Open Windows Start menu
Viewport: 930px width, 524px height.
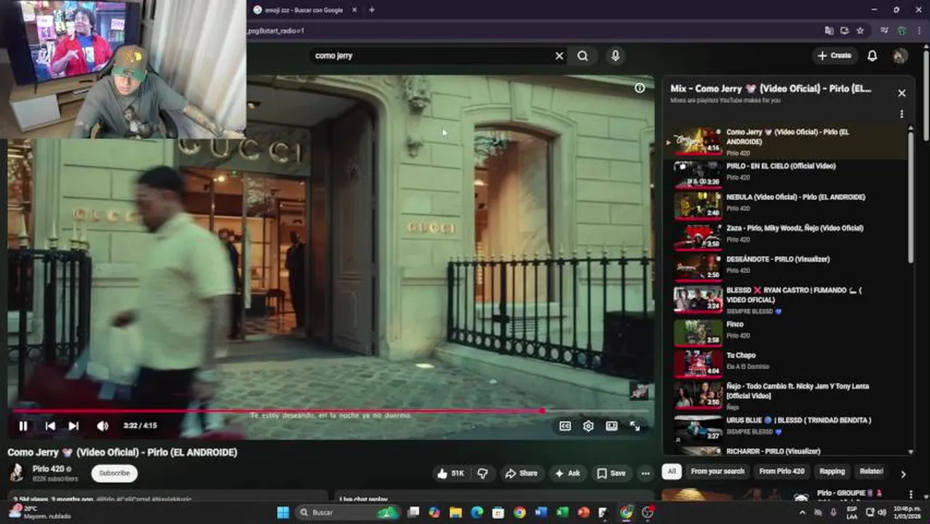(x=282, y=512)
